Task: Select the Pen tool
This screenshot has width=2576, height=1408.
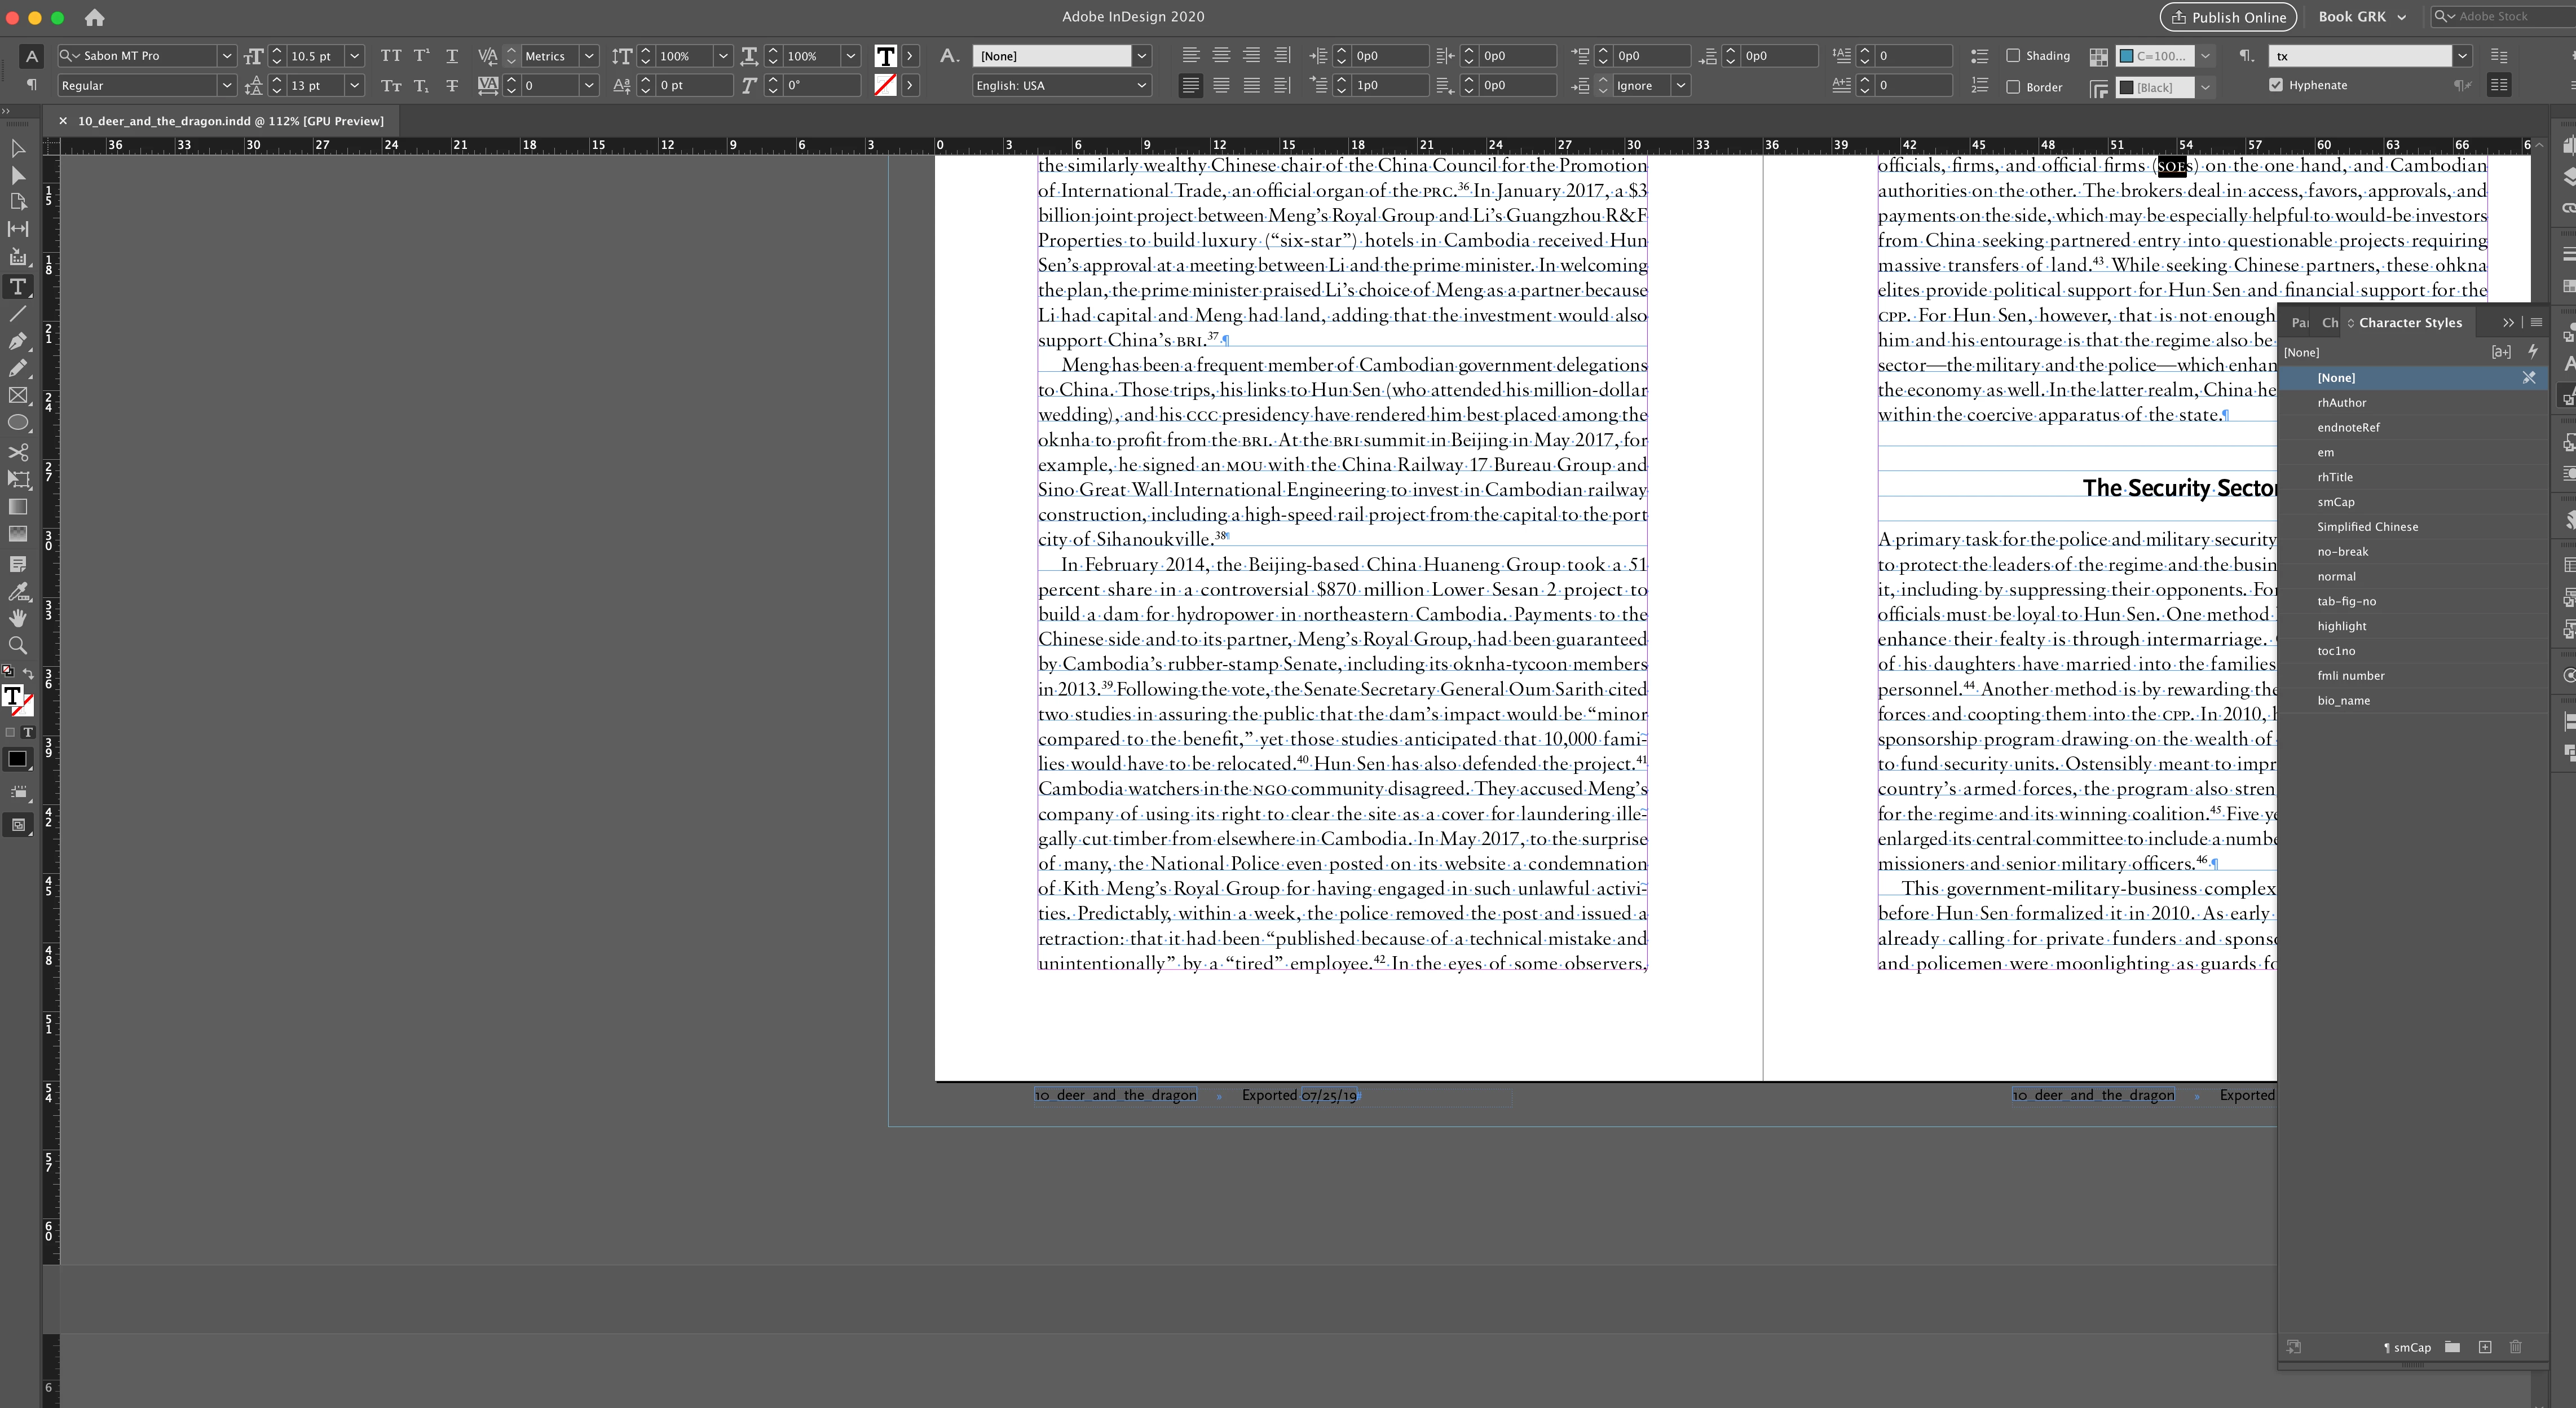Action: (18, 341)
